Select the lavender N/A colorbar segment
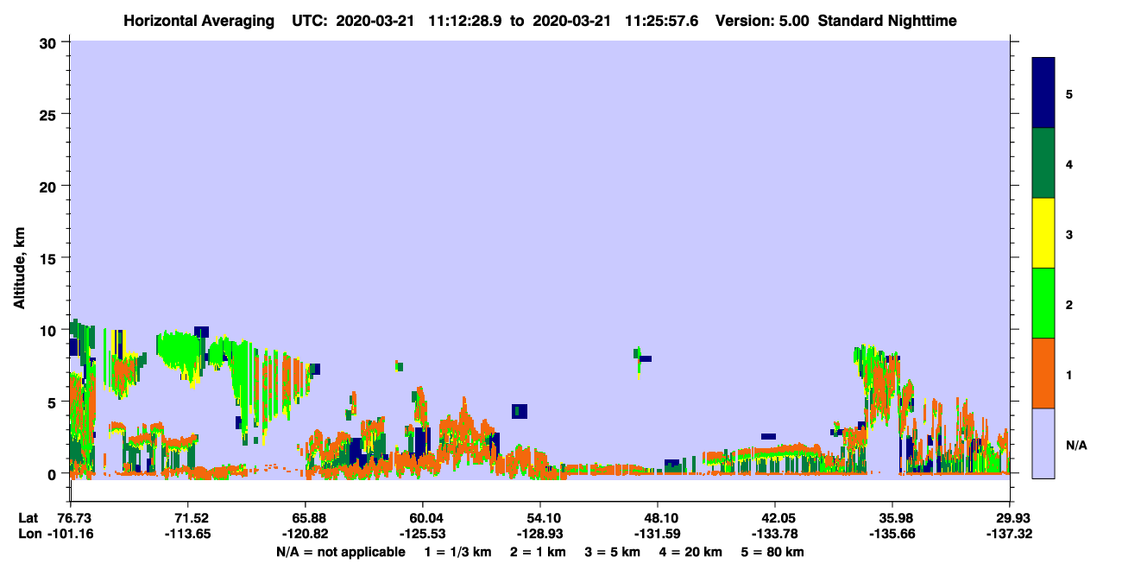 (x=1043, y=442)
